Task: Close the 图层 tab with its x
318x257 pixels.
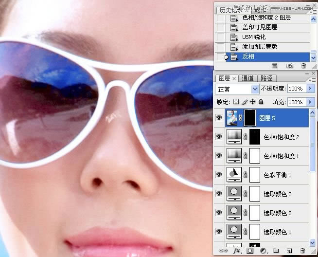Action: coord(234,78)
